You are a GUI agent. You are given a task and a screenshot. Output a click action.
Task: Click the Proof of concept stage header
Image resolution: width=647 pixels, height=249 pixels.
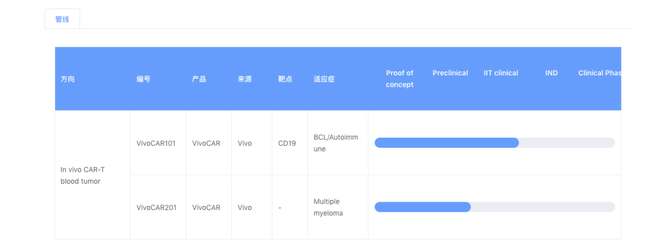coord(400,79)
